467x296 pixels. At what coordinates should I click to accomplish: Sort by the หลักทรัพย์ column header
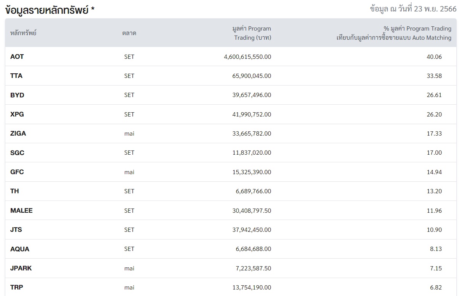click(x=23, y=33)
